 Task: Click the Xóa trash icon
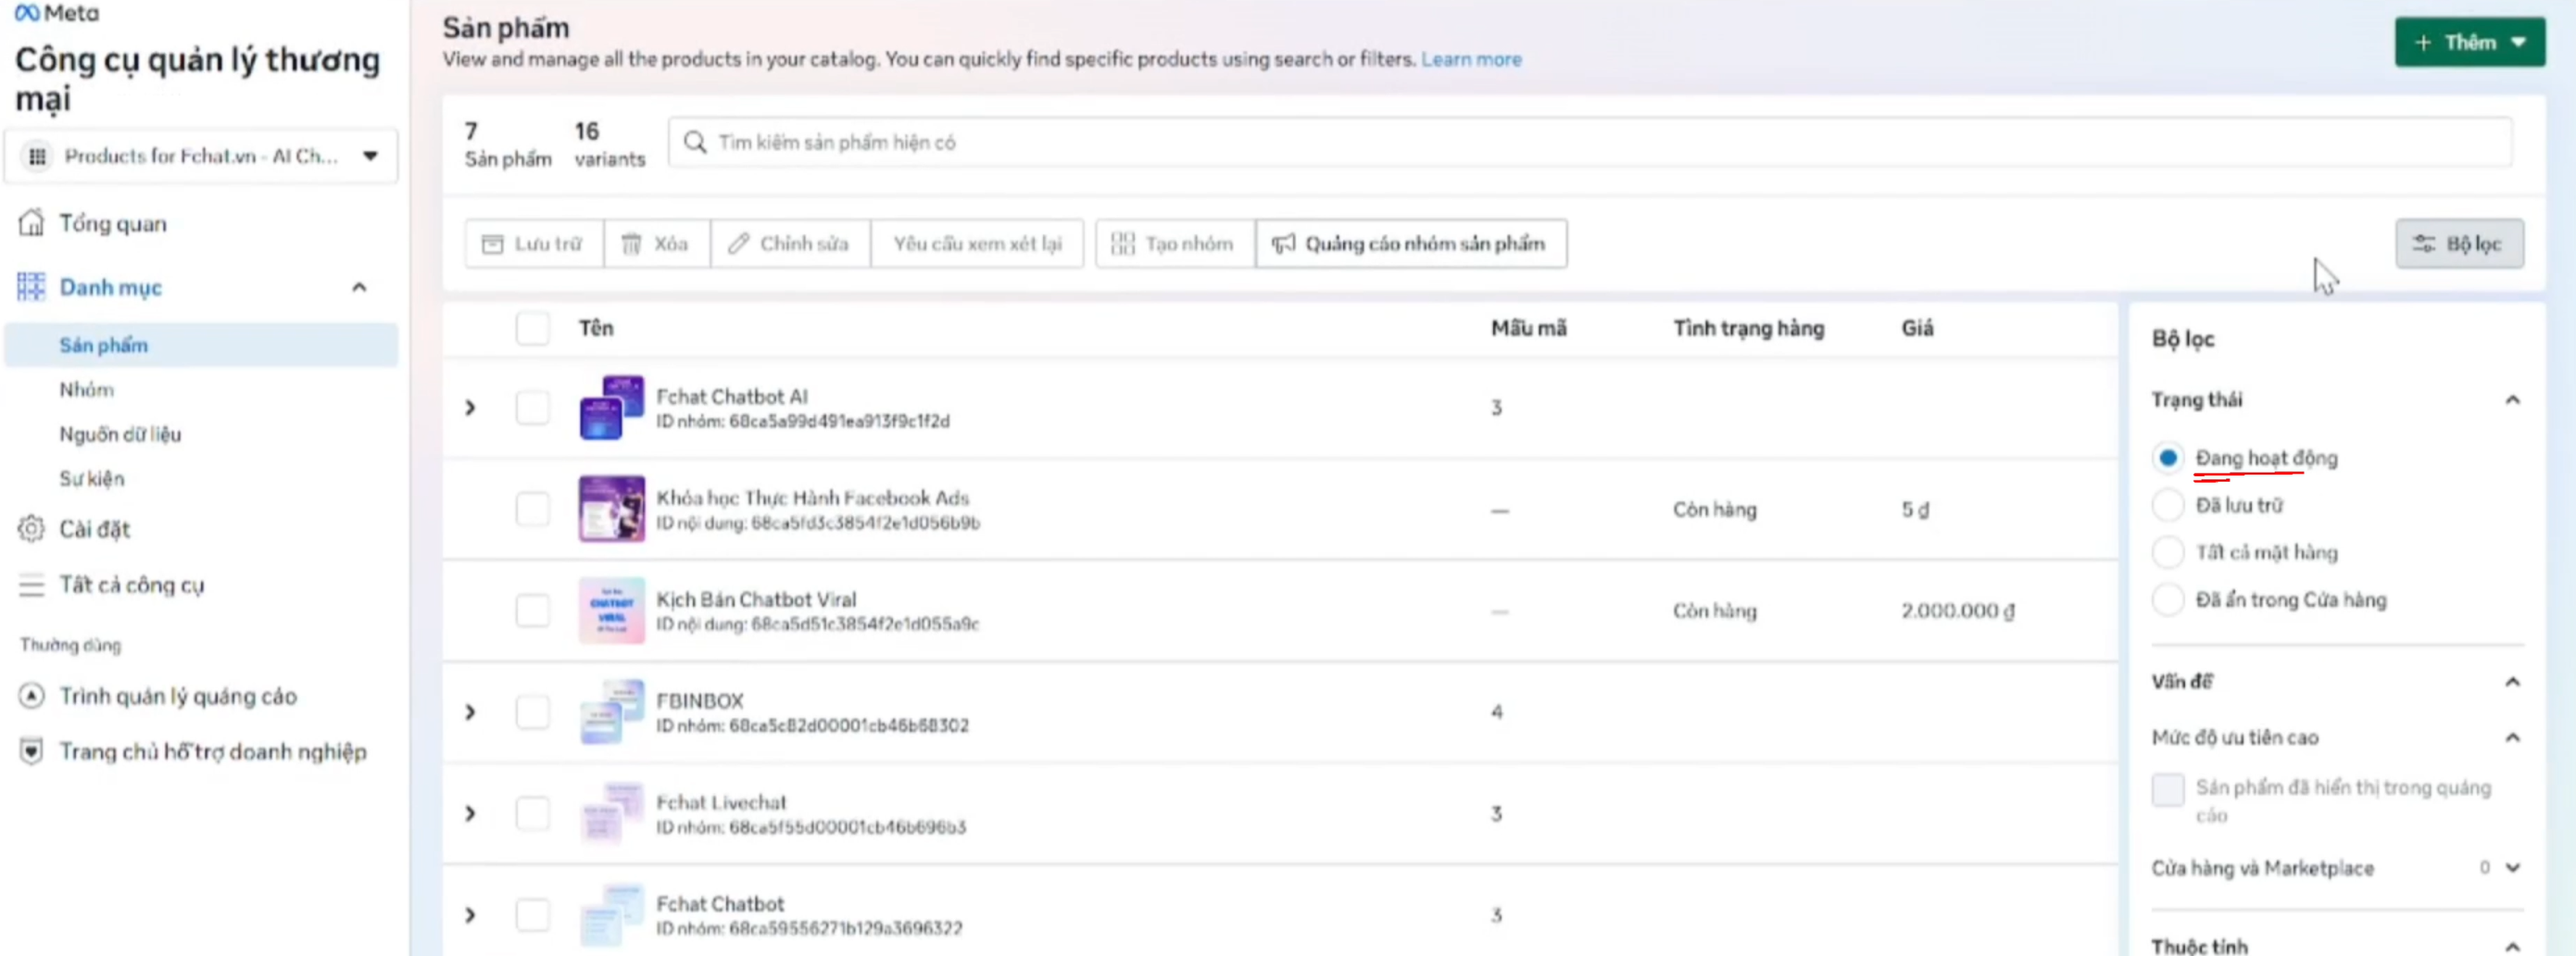(x=631, y=244)
